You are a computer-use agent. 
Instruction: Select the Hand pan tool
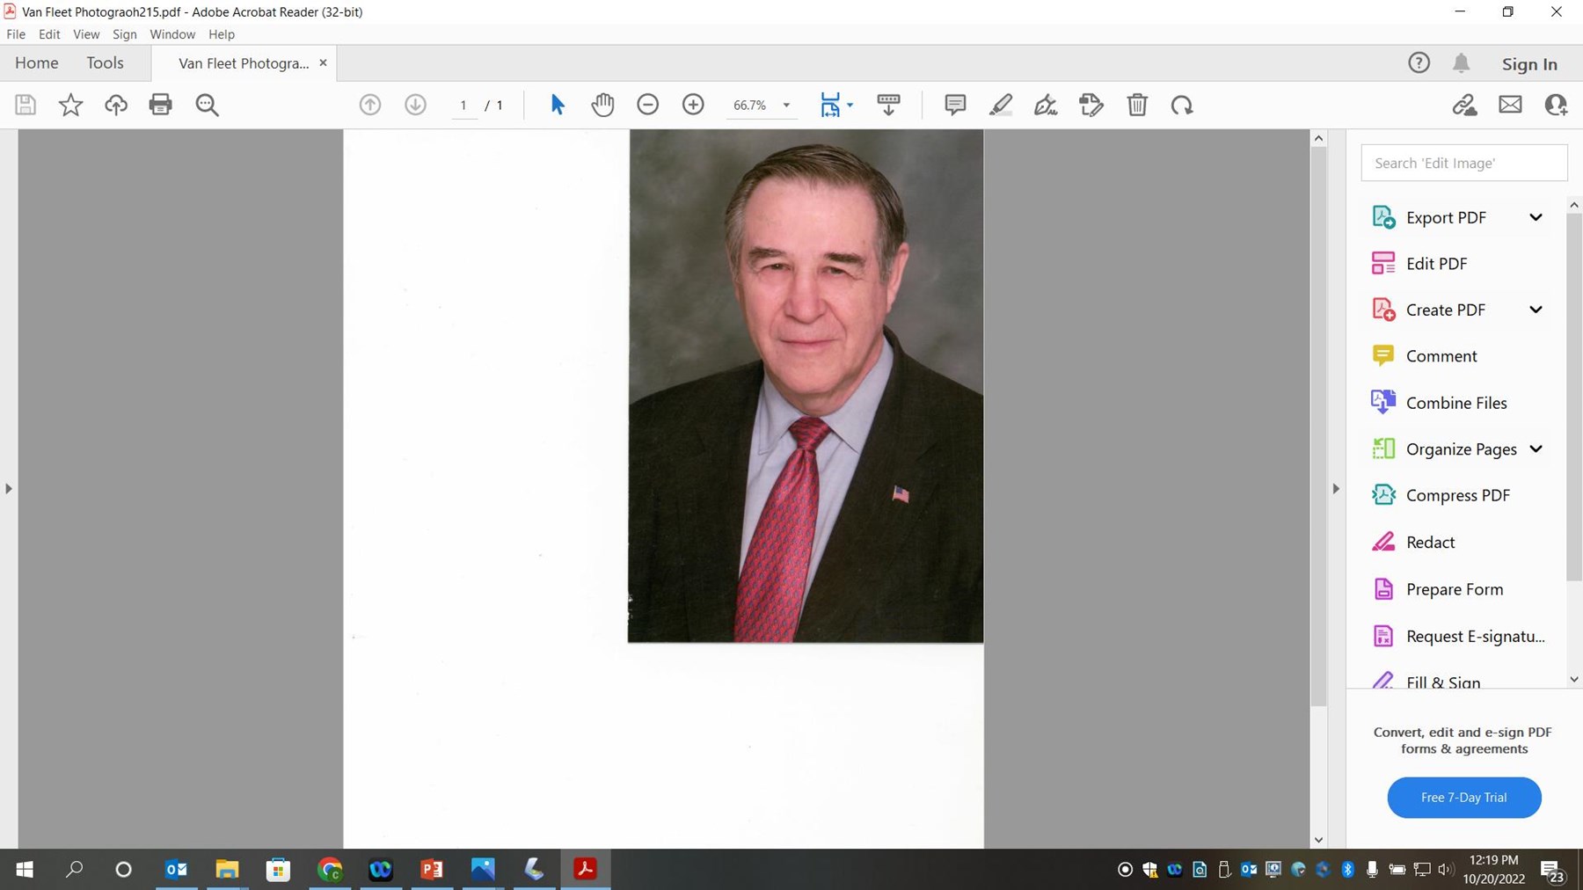tap(602, 105)
